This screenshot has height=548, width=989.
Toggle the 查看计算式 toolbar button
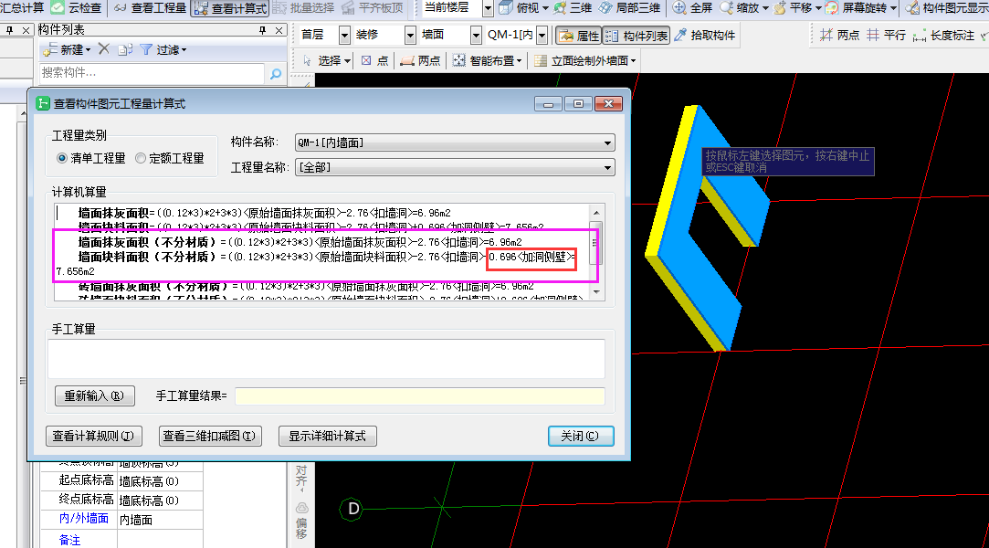(230, 8)
